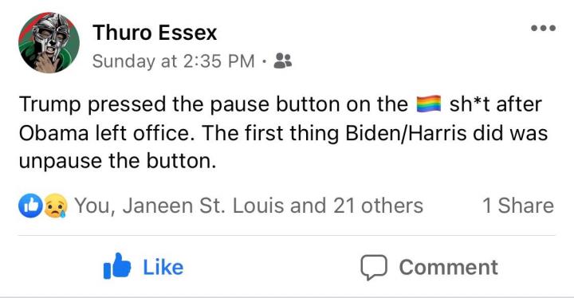The width and height of the screenshot is (574, 298).
Task: Click the thumbs-up icon beside Like
Action: coord(117,266)
